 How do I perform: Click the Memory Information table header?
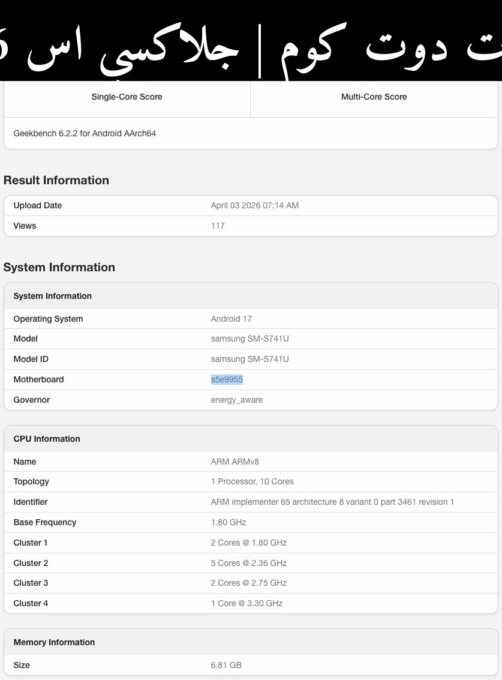point(54,642)
